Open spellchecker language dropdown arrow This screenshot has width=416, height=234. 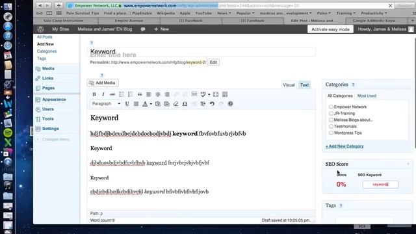(x=209, y=94)
